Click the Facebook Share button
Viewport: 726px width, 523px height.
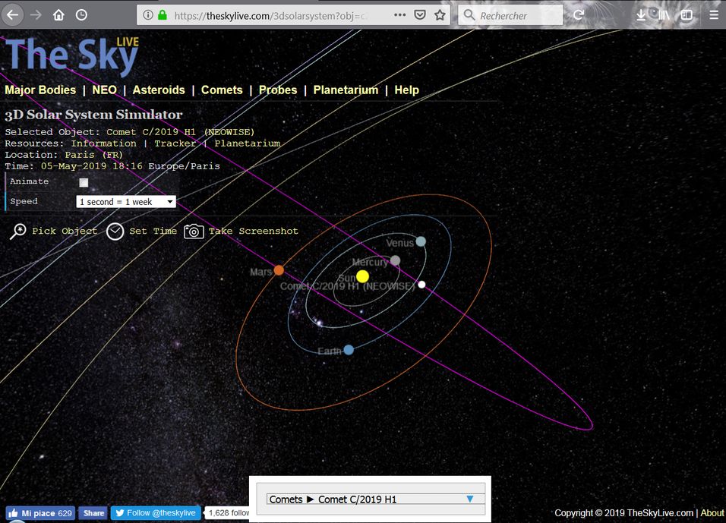coord(93,513)
